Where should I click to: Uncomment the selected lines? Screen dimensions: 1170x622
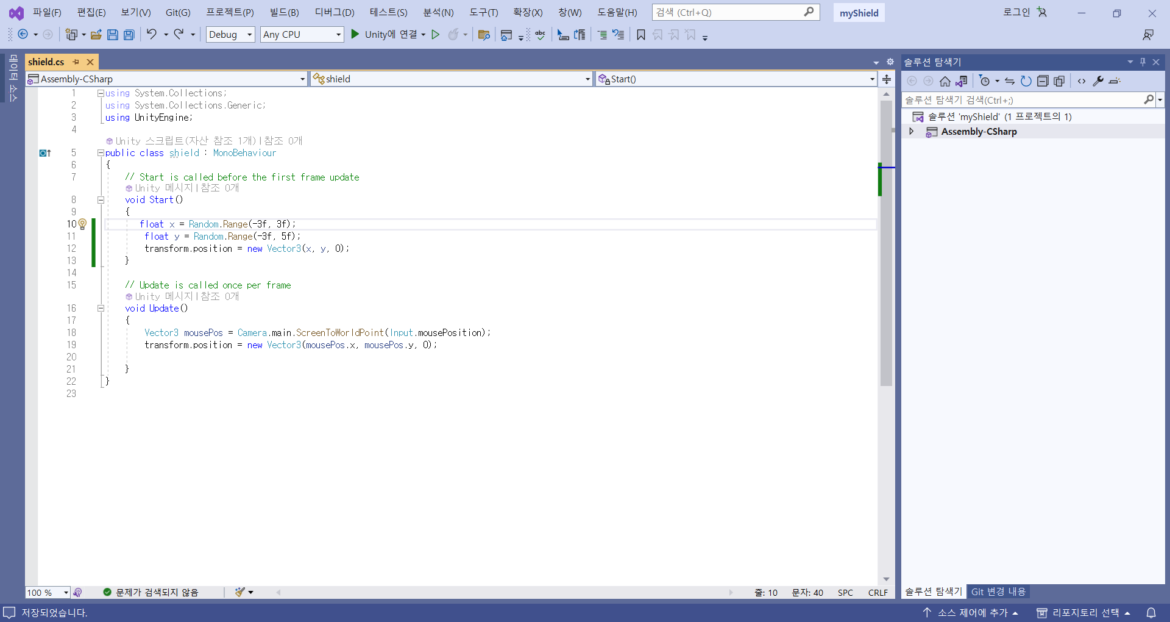(619, 35)
